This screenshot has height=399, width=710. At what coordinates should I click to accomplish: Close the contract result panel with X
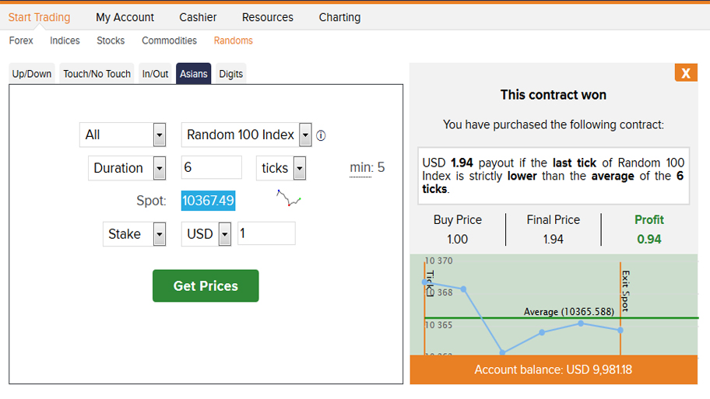686,73
